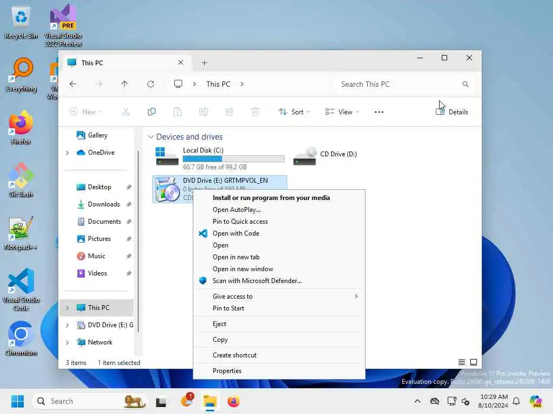This screenshot has height=414, width=553.
Task: Click the Paste toolbar icon
Action: 178,112
